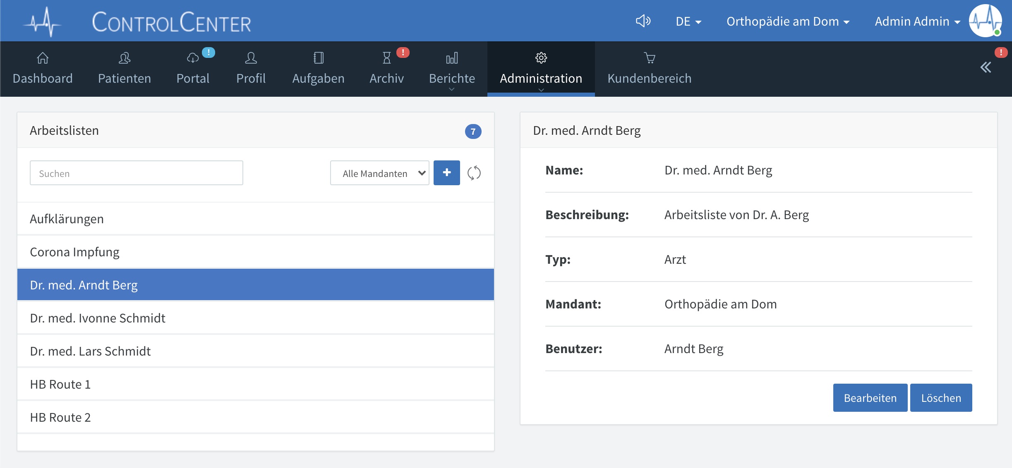
Task: Click the speaker notification icon
Action: pos(643,21)
